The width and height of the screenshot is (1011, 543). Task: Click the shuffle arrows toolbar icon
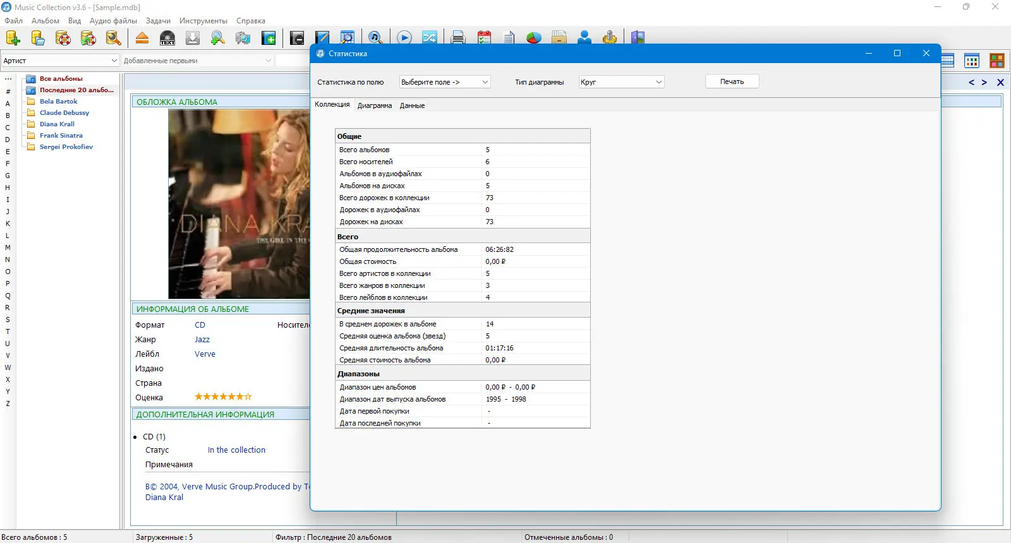click(430, 38)
